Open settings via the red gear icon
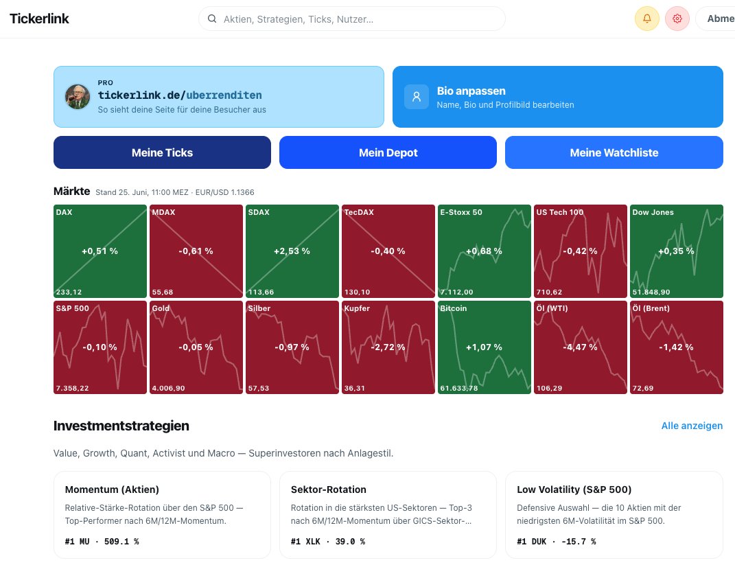Image resolution: width=735 pixels, height=576 pixels. click(x=677, y=19)
